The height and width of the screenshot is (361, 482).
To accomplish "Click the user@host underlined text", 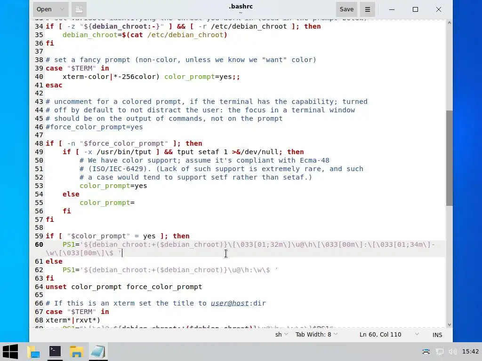I will pos(230,303).
